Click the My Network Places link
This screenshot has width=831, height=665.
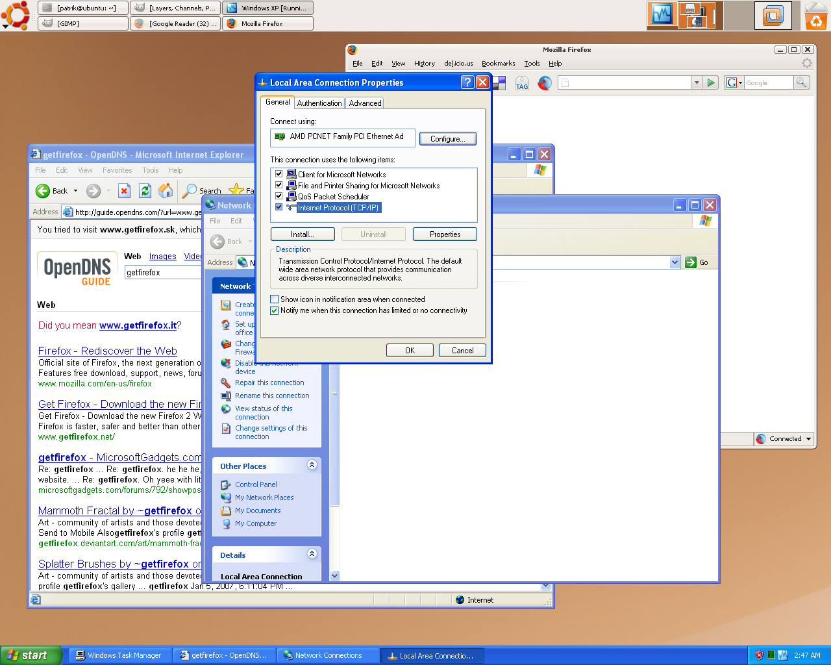pos(264,498)
